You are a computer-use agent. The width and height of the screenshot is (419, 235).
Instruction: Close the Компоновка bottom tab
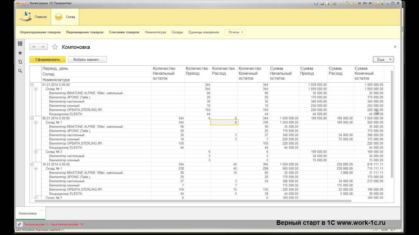point(42,210)
